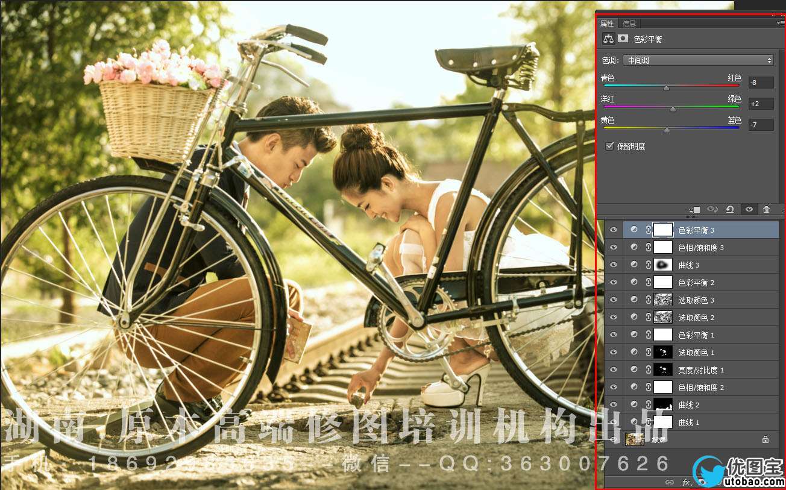Hide the 色相/饱和度 2 layer

pyautogui.click(x=614, y=387)
